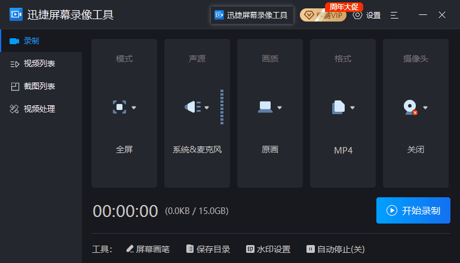Expand the 模式 mode dropdown arrow

click(x=134, y=108)
